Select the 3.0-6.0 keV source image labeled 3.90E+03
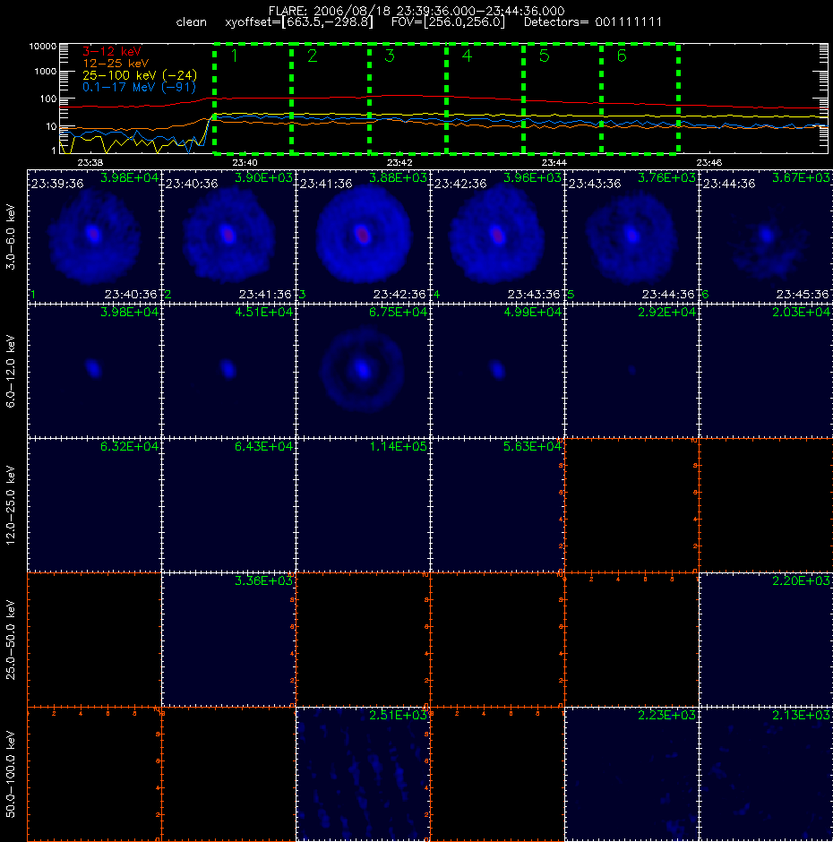Screen dimensions: 833x842 (x=228, y=236)
